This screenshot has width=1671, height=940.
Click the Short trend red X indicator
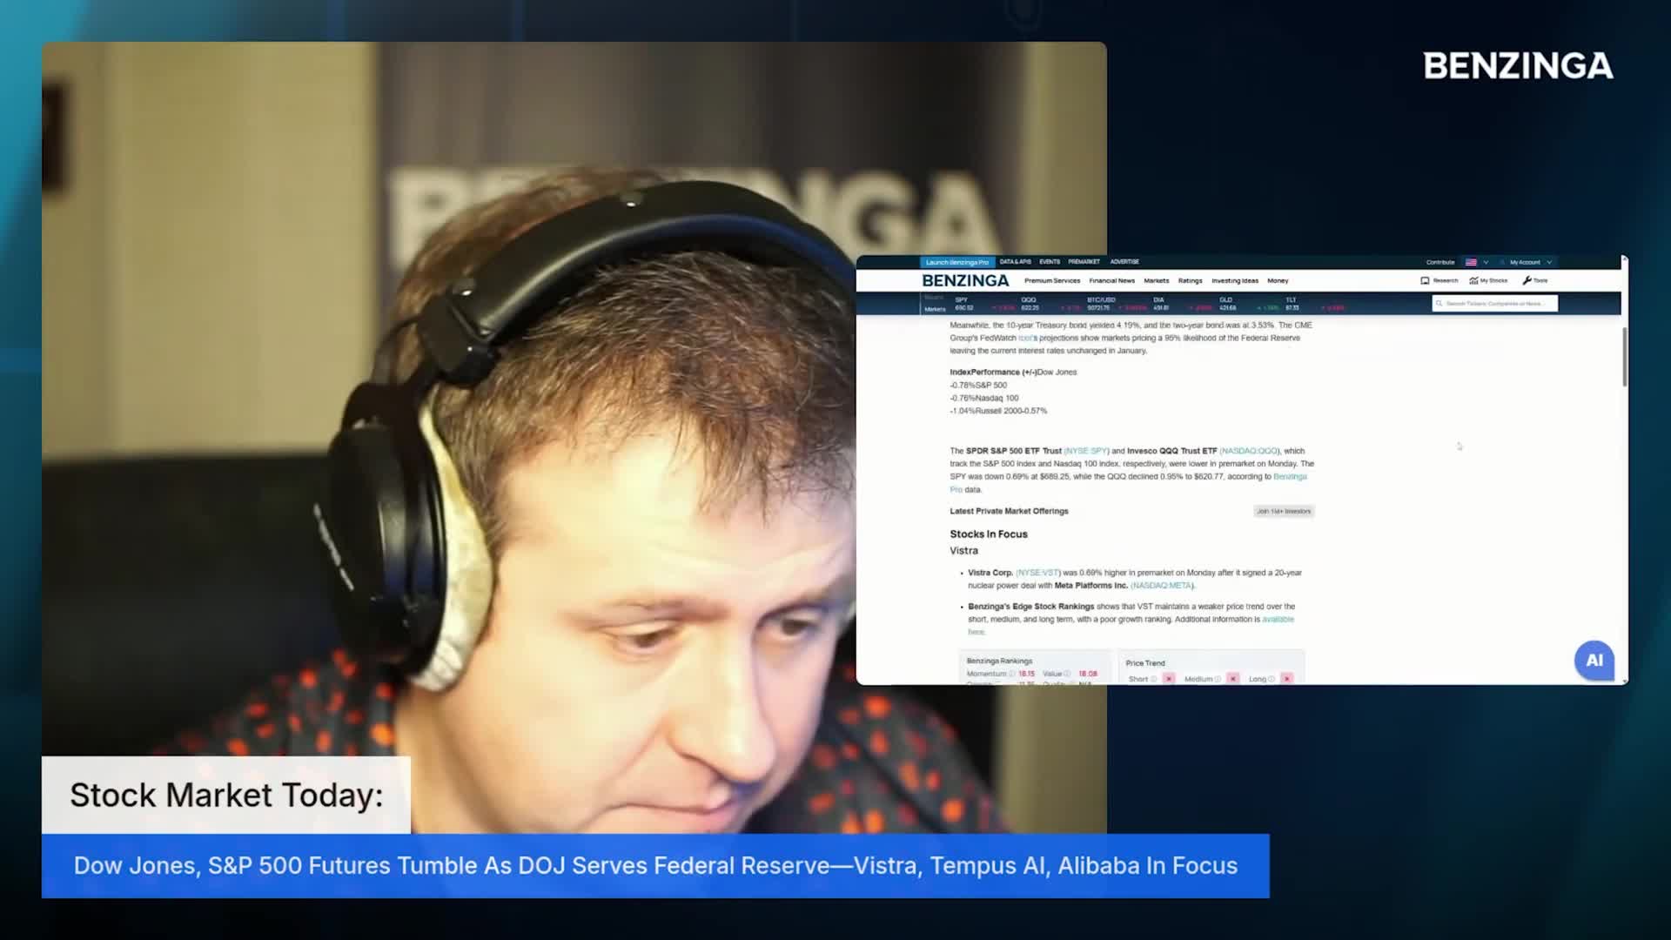(1169, 679)
